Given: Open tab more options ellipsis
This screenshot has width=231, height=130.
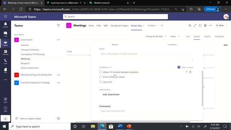Looking at the screenshot, I should click(x=210, y=26).
